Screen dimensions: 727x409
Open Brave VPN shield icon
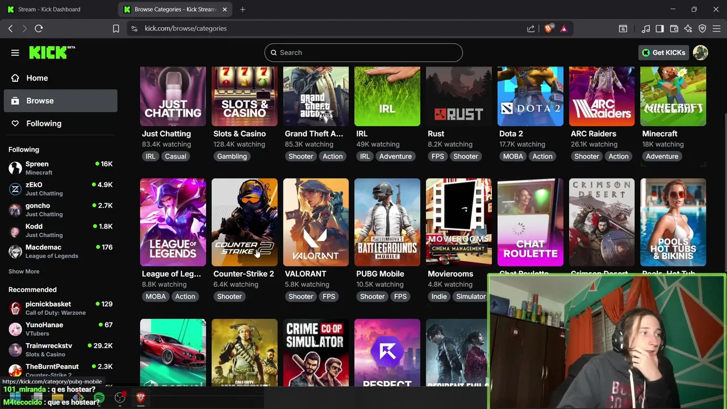click(703, 28)
